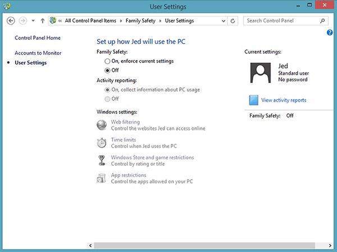Click the Web filtering globe icon
Viewport: 337px width, 252px height.
[x=102, y=125]
